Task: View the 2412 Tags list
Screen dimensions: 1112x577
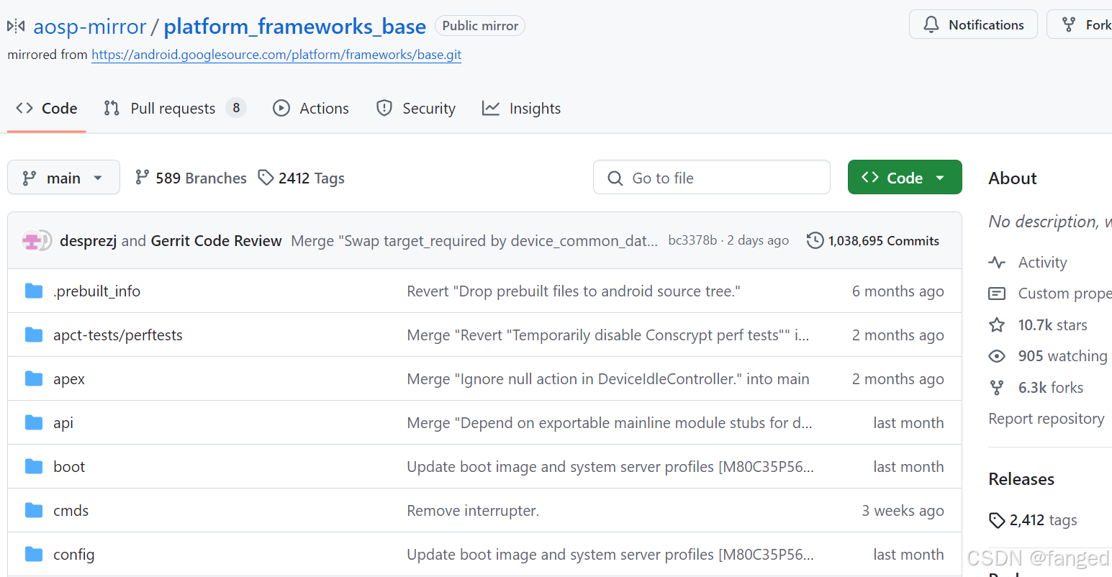Action: tap(302, 178)
